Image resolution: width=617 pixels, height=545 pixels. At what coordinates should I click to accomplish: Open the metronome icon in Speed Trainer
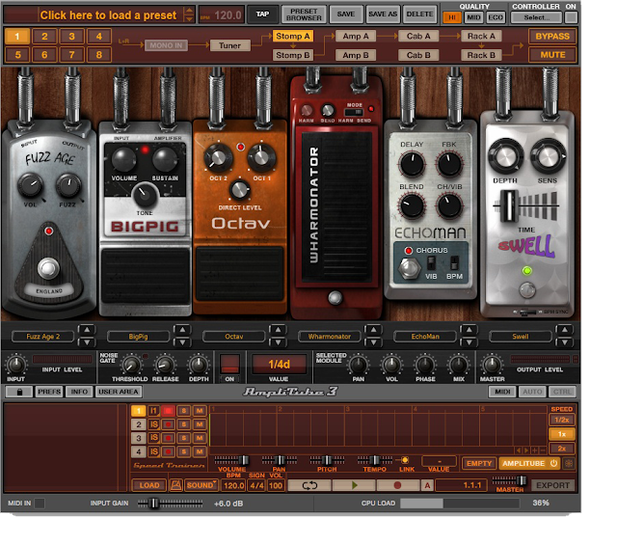[175, 485]
